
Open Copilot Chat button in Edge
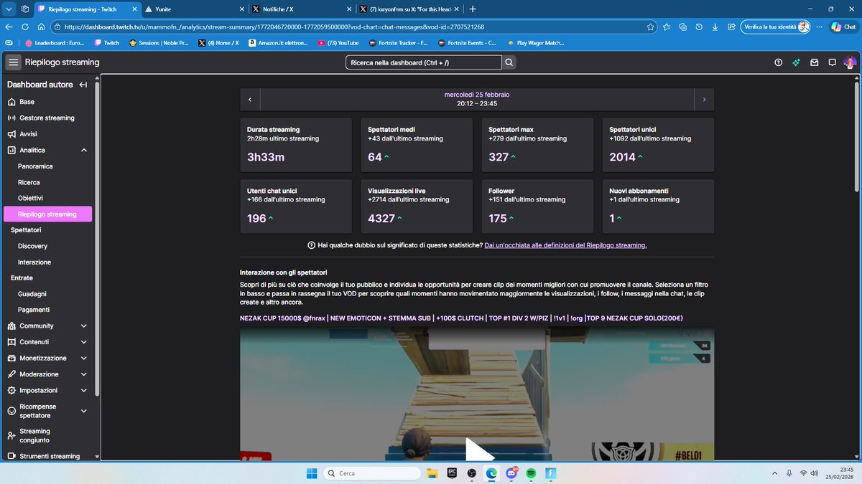[843, 27]
